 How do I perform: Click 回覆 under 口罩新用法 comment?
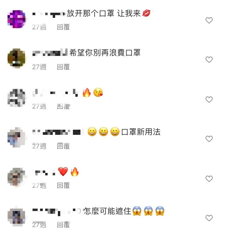[63, 146]
